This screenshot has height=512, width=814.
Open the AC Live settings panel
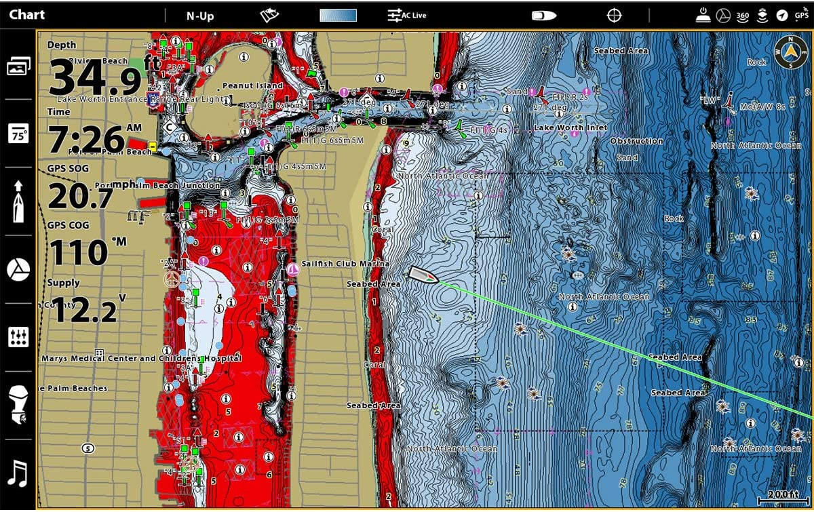(407, 14)
